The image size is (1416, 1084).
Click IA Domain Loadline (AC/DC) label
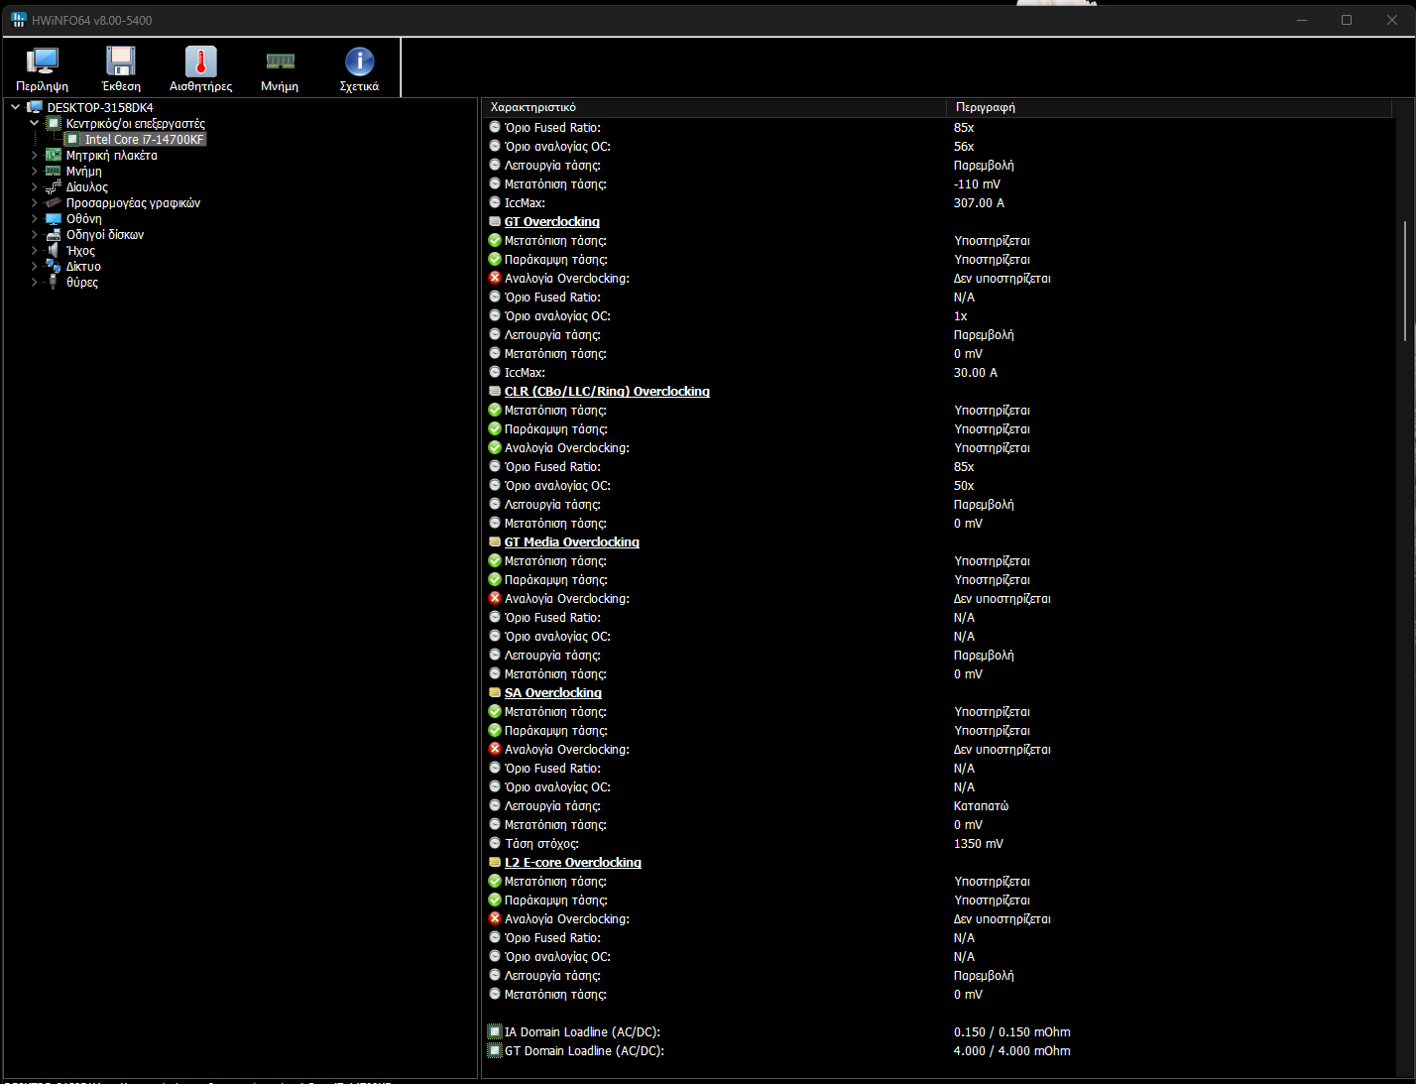tap(582, 1032)
